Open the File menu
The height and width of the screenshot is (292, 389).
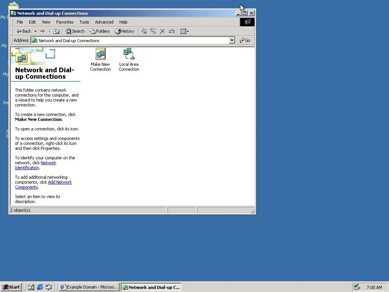coord(20,22)
